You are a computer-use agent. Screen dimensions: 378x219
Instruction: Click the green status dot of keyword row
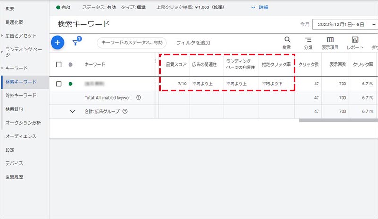click(70, 84)
